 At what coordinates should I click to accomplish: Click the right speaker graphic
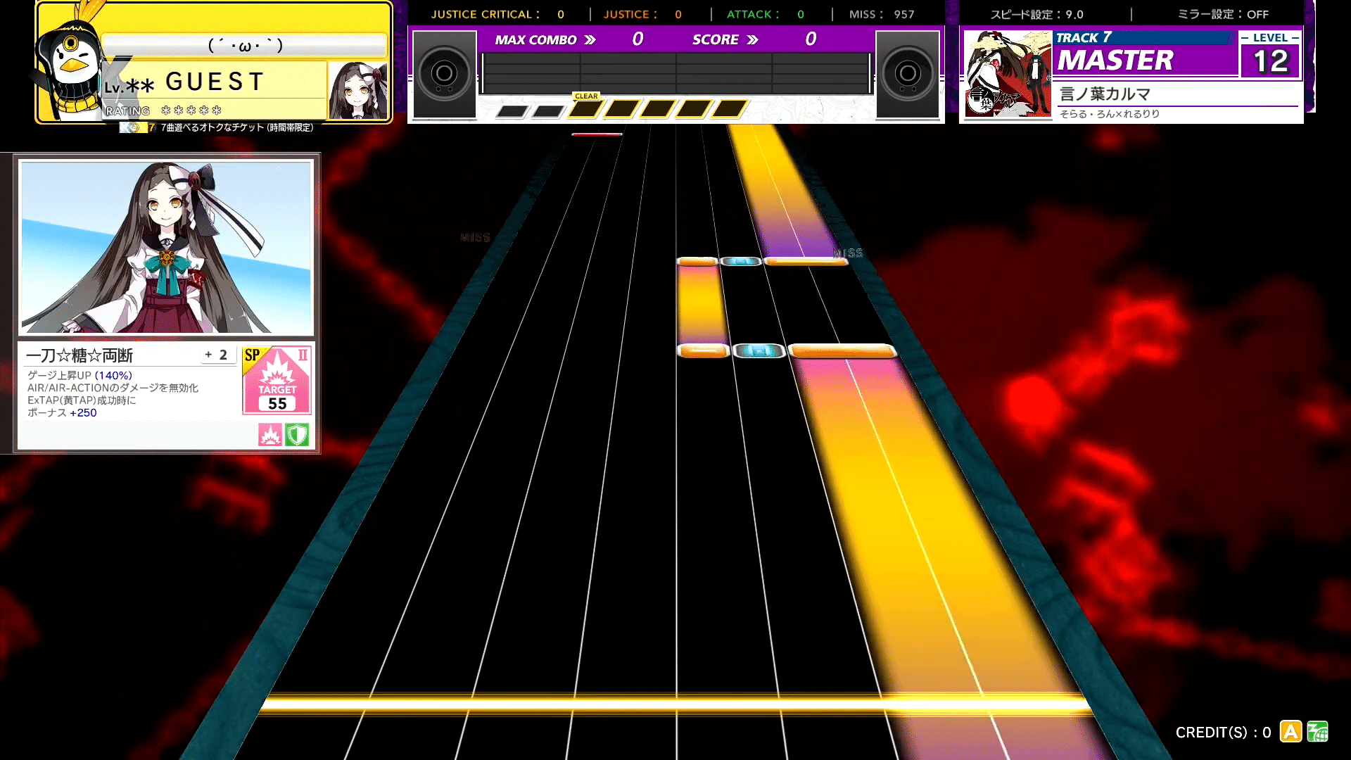(x=908, y=74)
